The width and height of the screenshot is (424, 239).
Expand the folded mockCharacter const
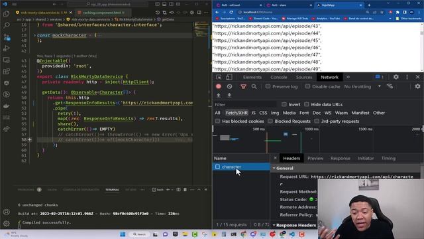tap(34, 35)
